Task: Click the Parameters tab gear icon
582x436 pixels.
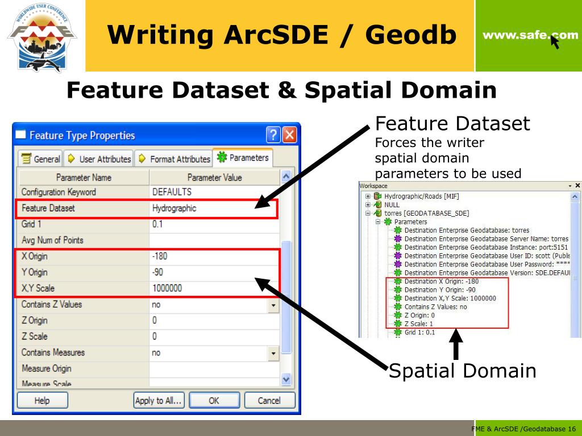Action: click(222, 157)
